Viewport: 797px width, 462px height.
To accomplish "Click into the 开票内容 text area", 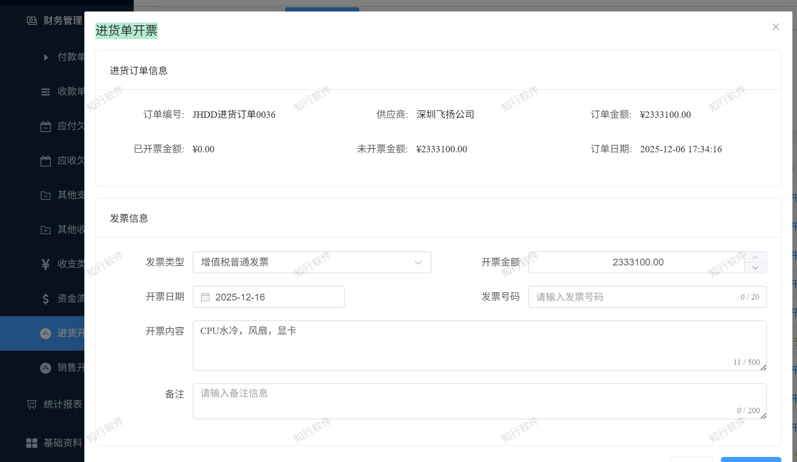I will coord(479,345).
